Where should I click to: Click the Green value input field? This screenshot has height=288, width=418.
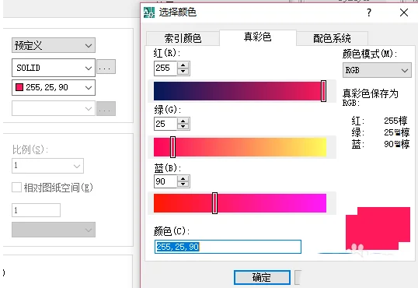(x=165, y=124)
